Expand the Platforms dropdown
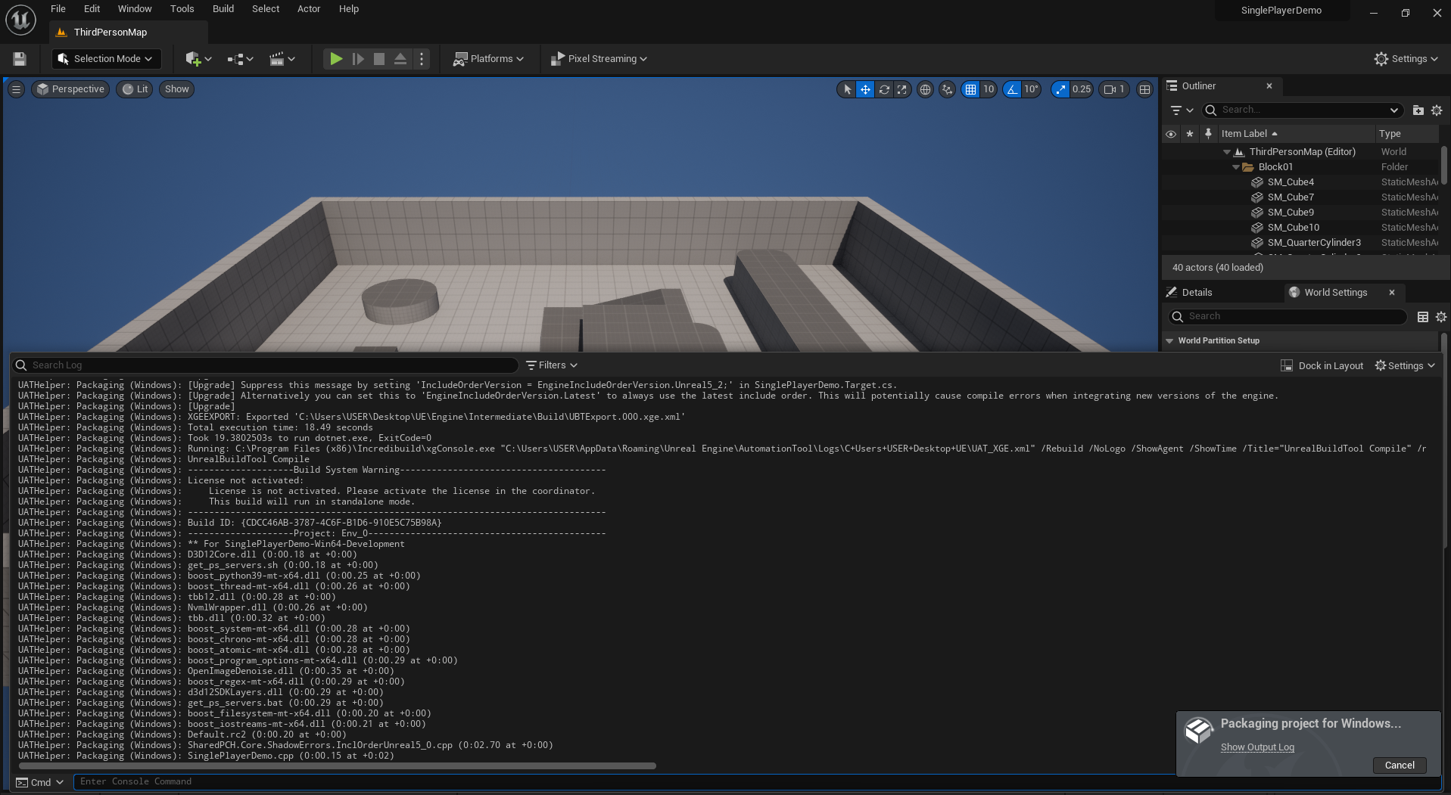 [x=488, y=59]
